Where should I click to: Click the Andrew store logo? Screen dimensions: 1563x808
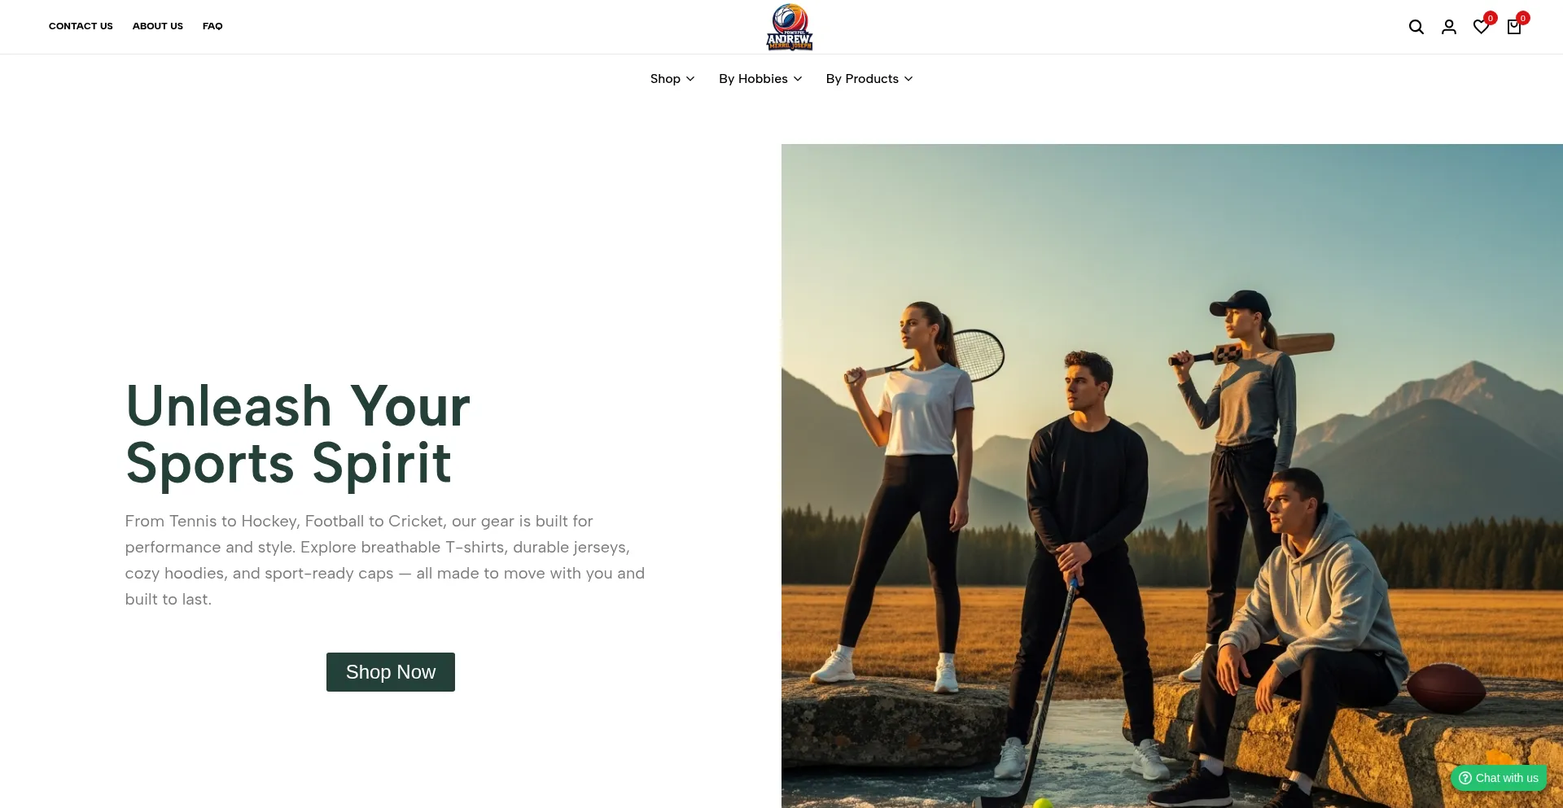tap(790, 27)
